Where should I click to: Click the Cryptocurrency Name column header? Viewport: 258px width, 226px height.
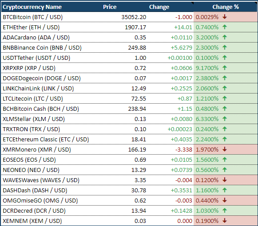coord(32,7)
